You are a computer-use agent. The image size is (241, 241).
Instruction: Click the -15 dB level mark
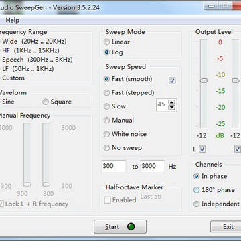point(220,91)
